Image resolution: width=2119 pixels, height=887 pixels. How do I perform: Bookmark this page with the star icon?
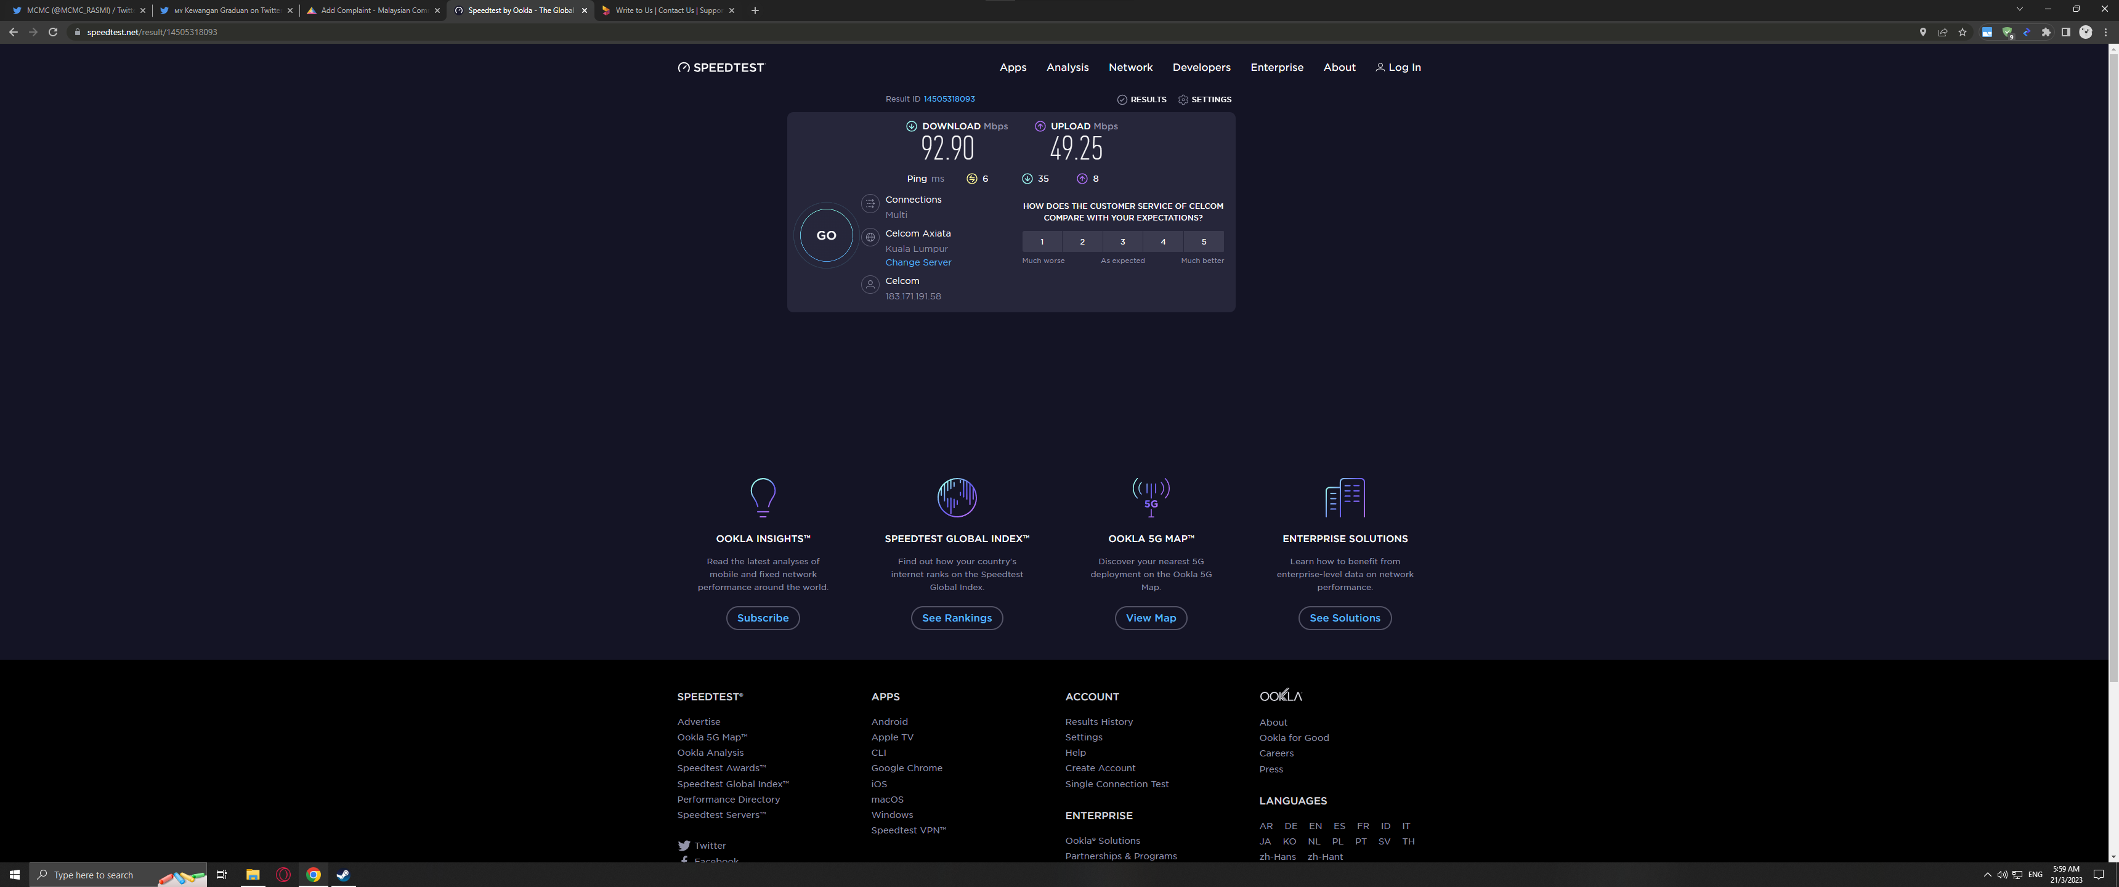click(1963, 32)
